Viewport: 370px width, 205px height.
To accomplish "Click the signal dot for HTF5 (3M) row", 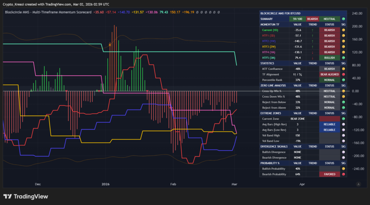I will point(343,58).
